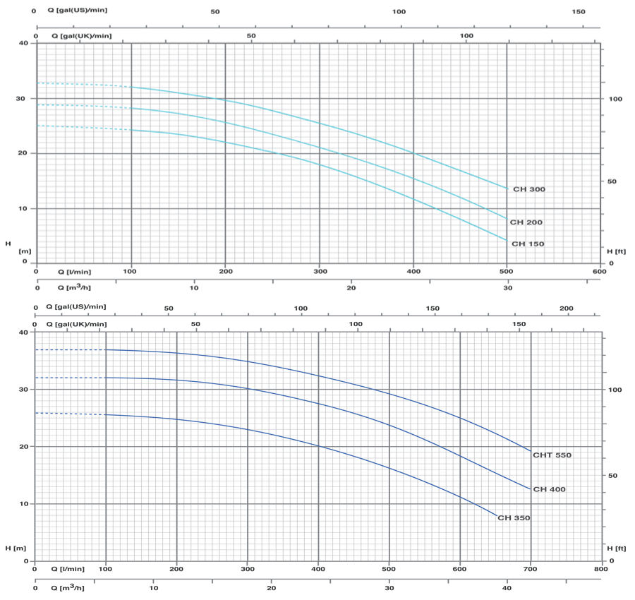The height and width of the screenshot is (600, 635).
Task: Click the "CH 150" curve label
Action: 528,244
